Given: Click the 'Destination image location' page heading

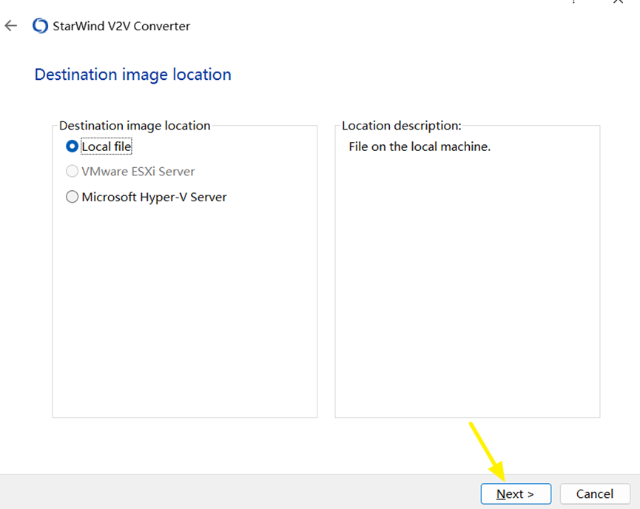Looking at the screenshot, I should [x=133, y=75].
